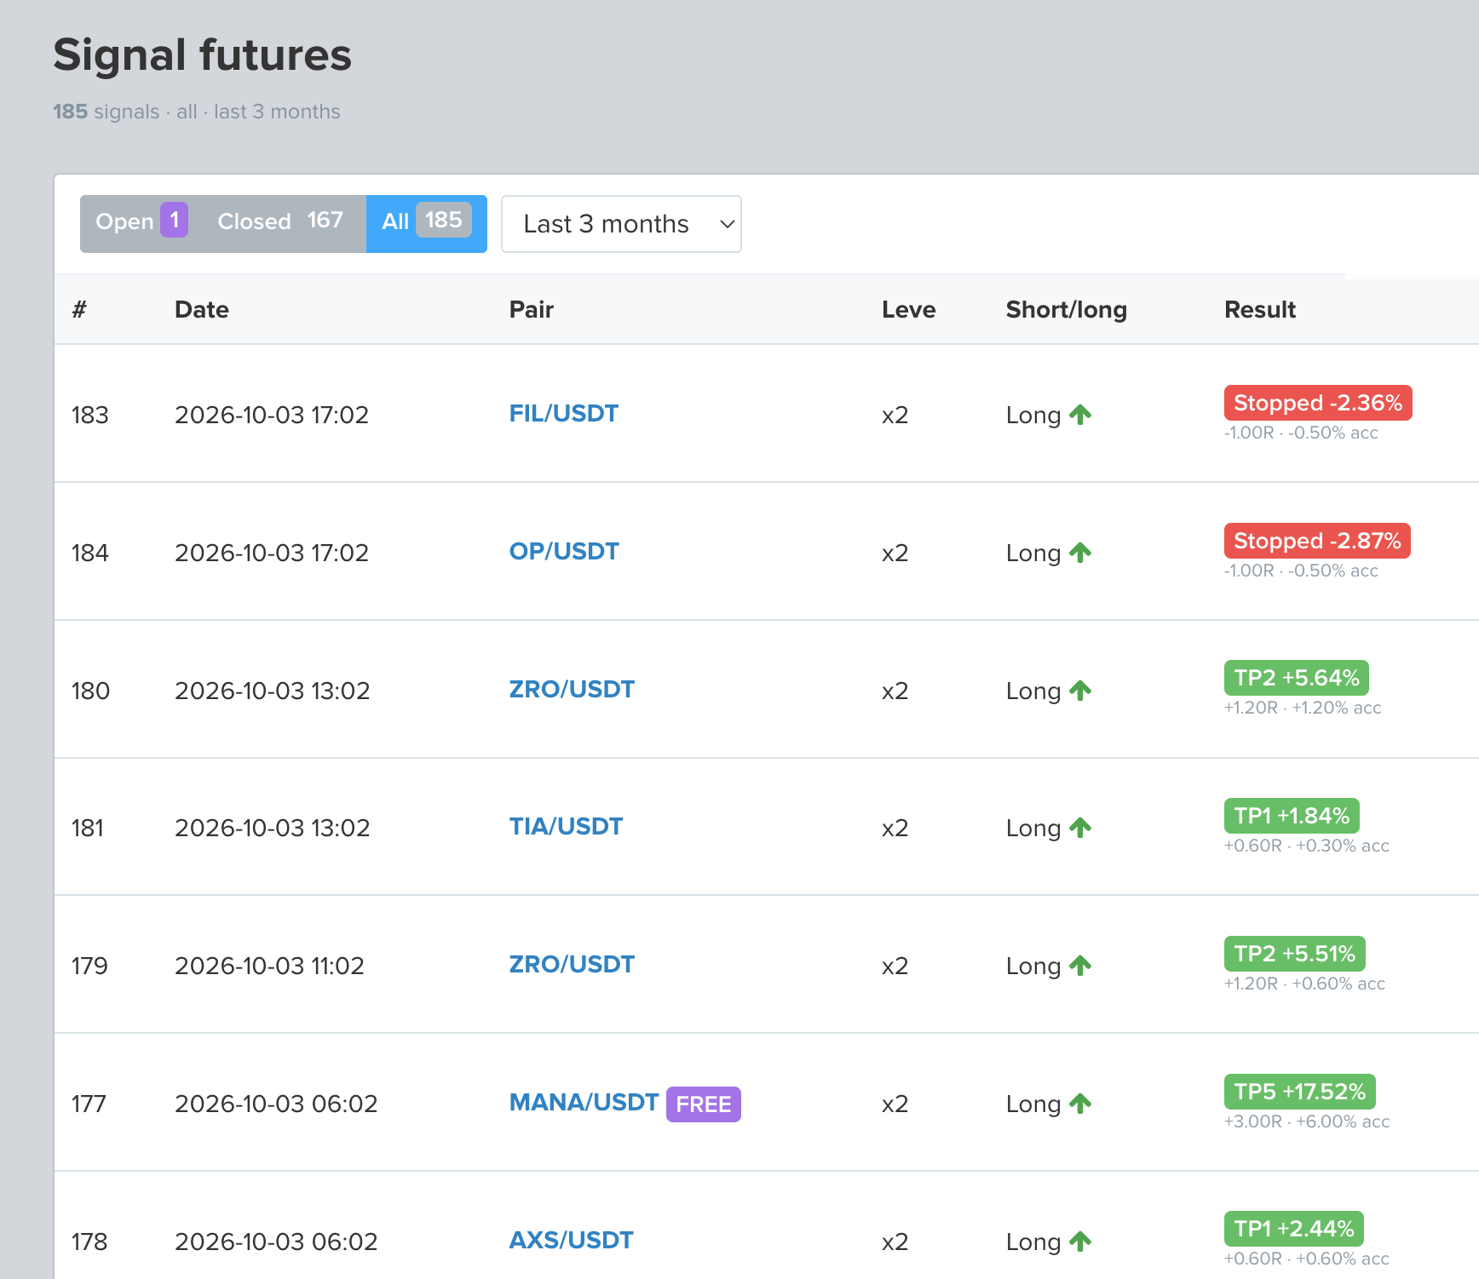Switch to the Open signals tab
The image size is (1479, 1279).
tap(141, 223)
